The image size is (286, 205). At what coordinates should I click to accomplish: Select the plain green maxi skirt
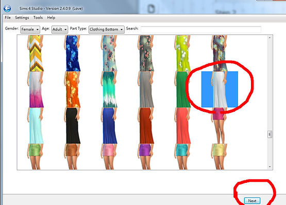(182, 90)
